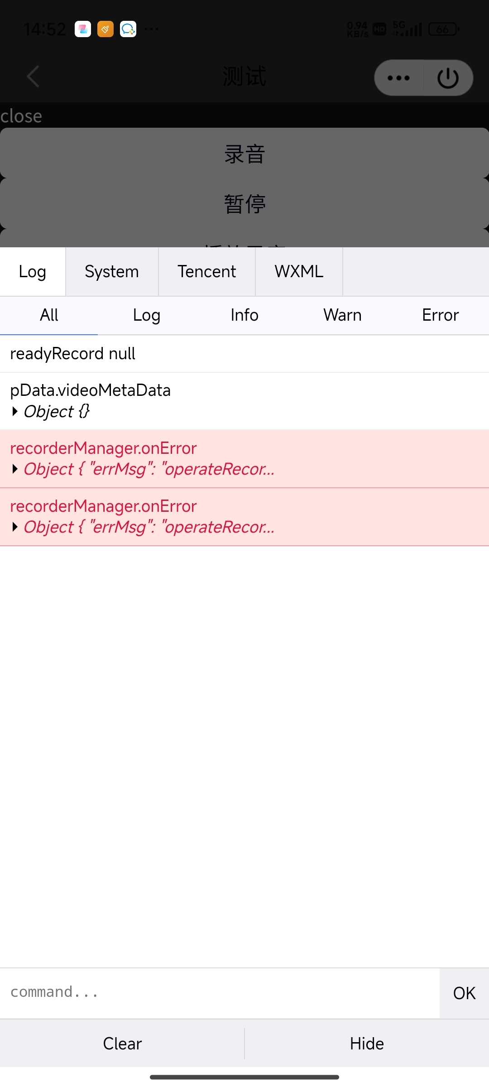Tap the power exit icon
The height and width of the screenshot is (1087, 489).
(448, 78)
